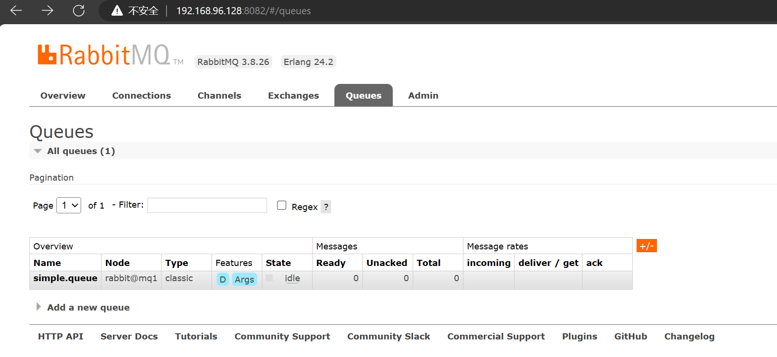The width and height of the screenshot is (777, 357).
Task: Click the Pagination heading
Action: pos(51,177)
